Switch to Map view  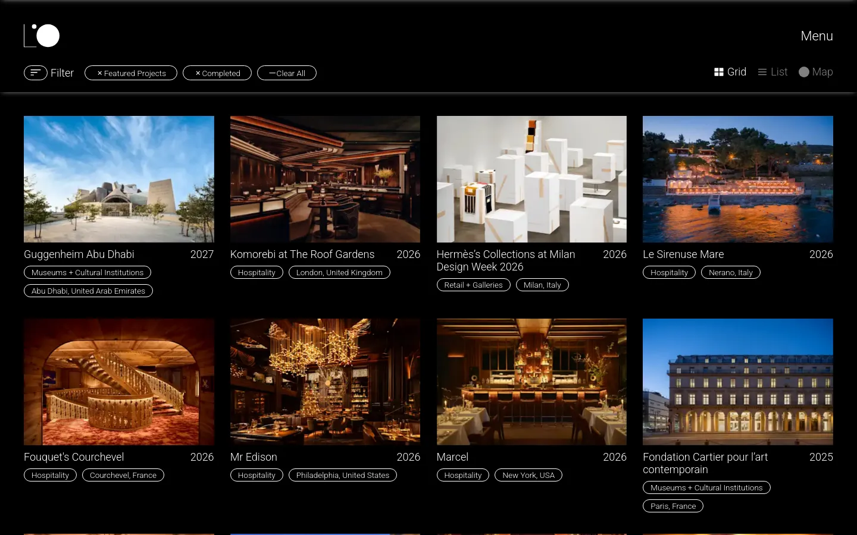click(x=816, y=72)
